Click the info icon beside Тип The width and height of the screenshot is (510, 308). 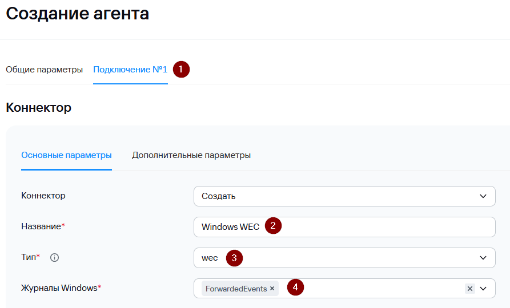pyautogui.click(x=55, y=258)
